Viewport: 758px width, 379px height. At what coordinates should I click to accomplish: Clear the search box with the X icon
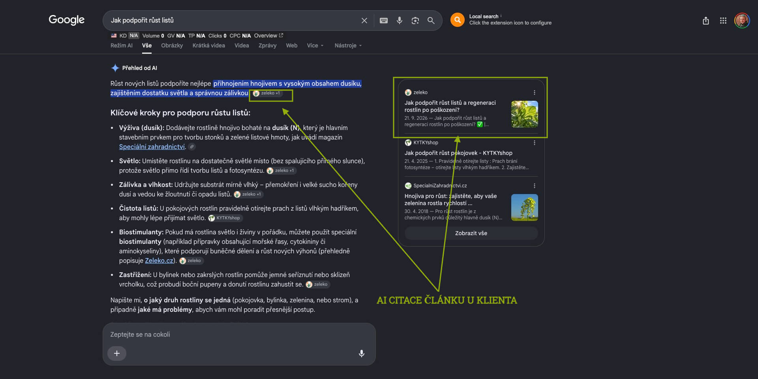tap(364, 21)
